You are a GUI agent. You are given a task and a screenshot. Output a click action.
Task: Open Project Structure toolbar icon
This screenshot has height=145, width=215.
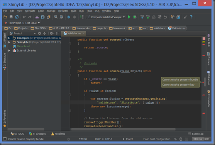pos(178,17)
